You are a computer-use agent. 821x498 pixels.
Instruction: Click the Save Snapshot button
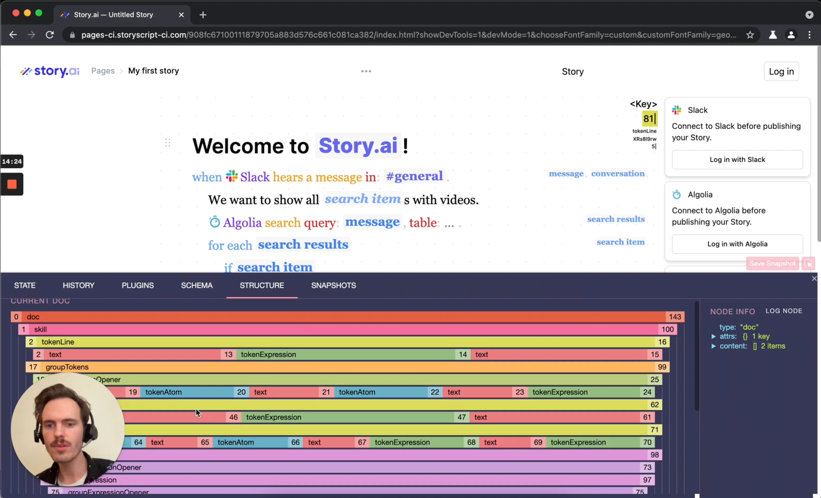pos(772,263)
